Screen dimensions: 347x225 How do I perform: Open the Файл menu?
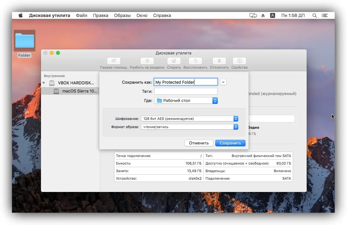pyautogui.click(x=81, y=15)
